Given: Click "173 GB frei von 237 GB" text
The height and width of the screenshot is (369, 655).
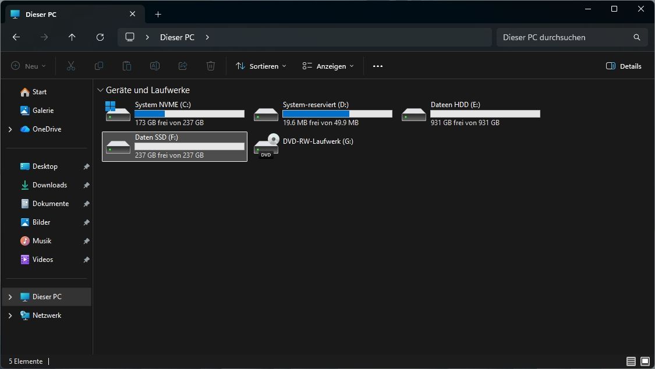Looking at the screenshot, I should (169, 123).
